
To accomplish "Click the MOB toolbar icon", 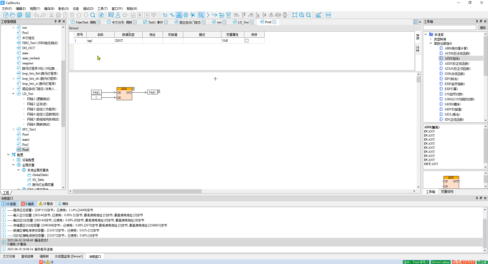I will click(x=328, y=15).
